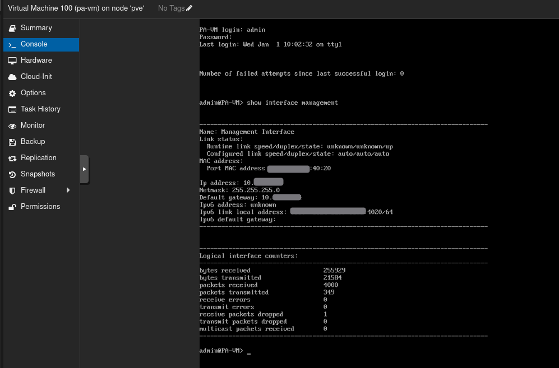Click the Summary book icon
Viewport: 559px width, 368px height.
point(12,28)
